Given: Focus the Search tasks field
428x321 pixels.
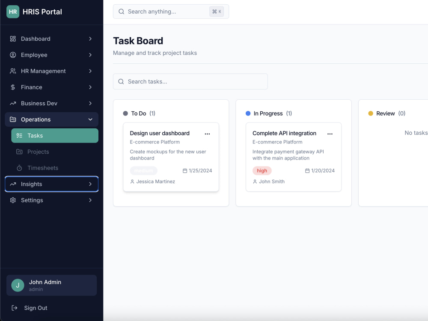Looking at the screenshot, I should [190, 82].
